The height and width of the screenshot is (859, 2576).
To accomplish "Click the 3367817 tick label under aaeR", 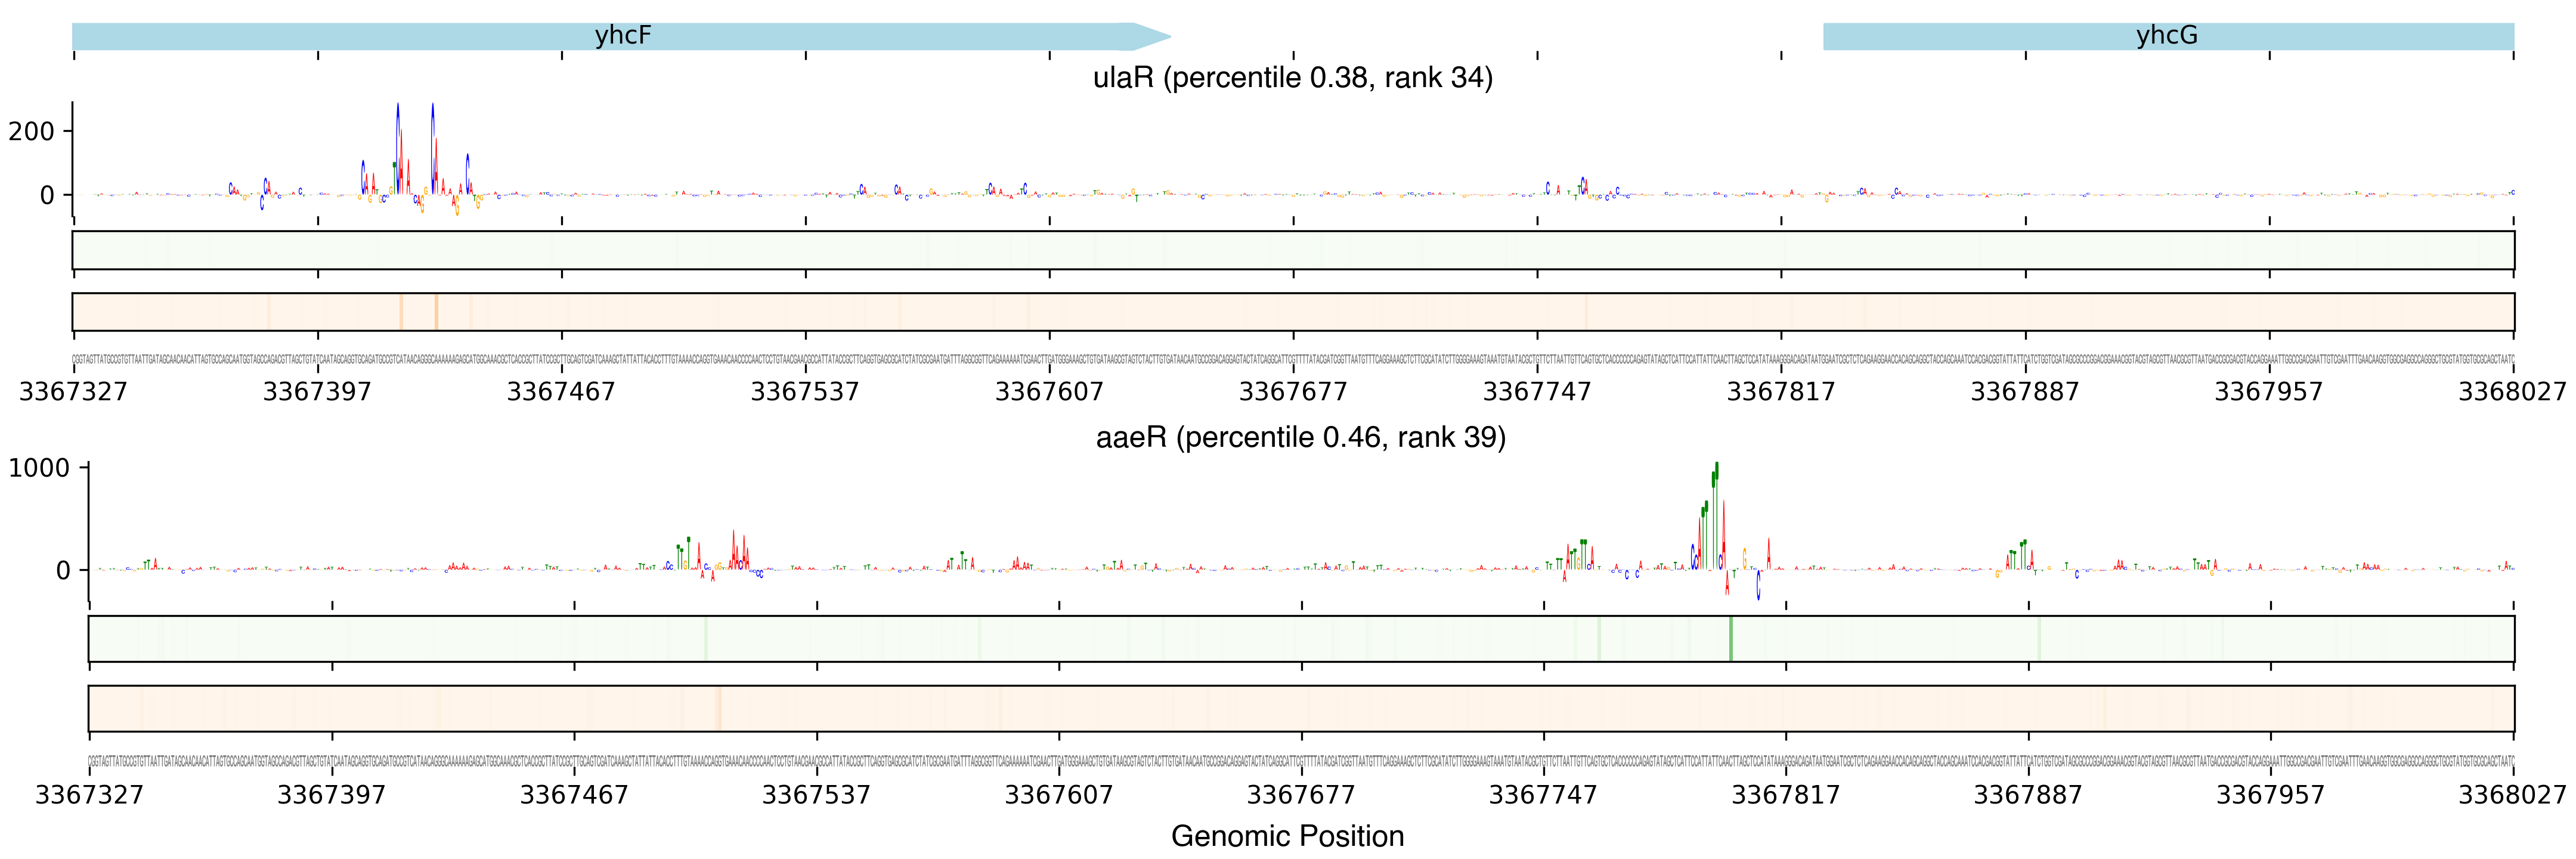I will click(x=1786, y=795).
